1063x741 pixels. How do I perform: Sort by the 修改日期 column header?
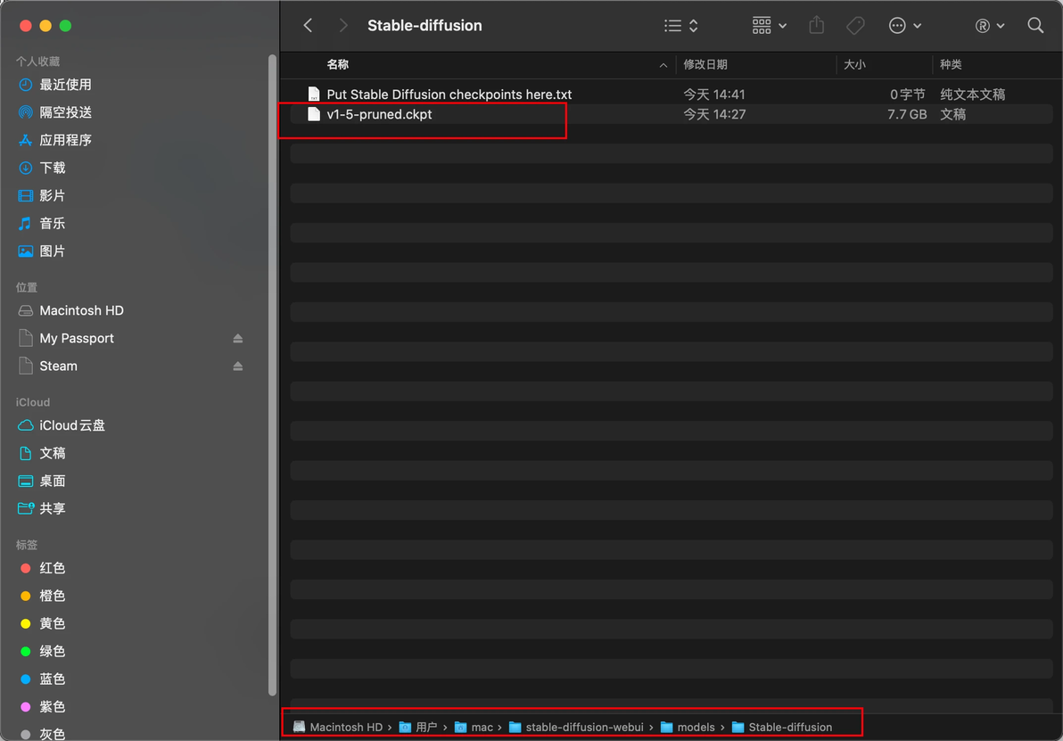[x=705, y=64]
